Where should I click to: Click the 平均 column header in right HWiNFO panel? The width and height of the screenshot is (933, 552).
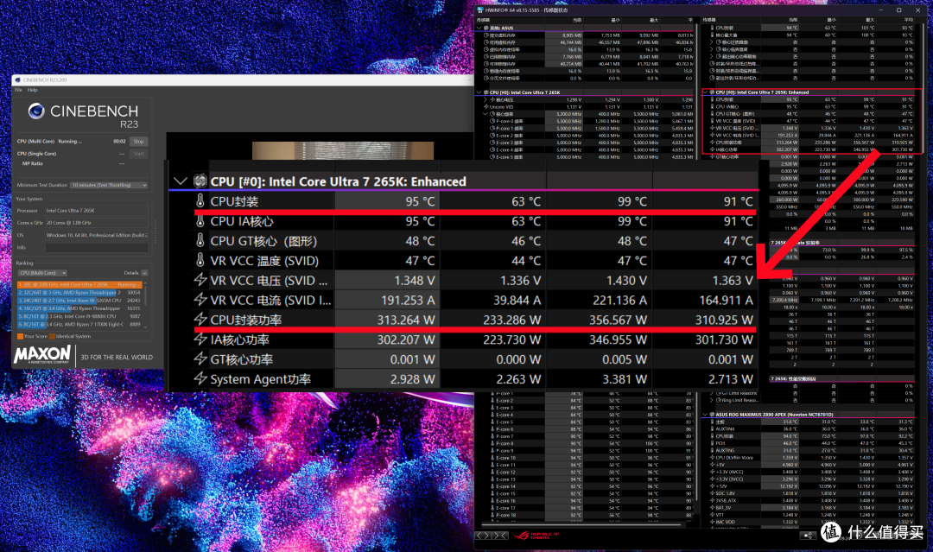(x=909, y=20)
